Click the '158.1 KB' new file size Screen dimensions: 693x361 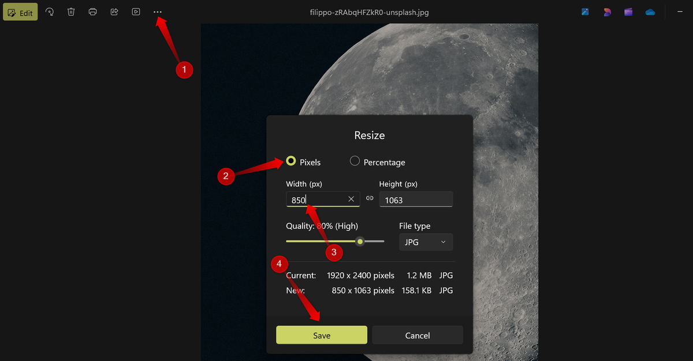(x=416, y=290)
